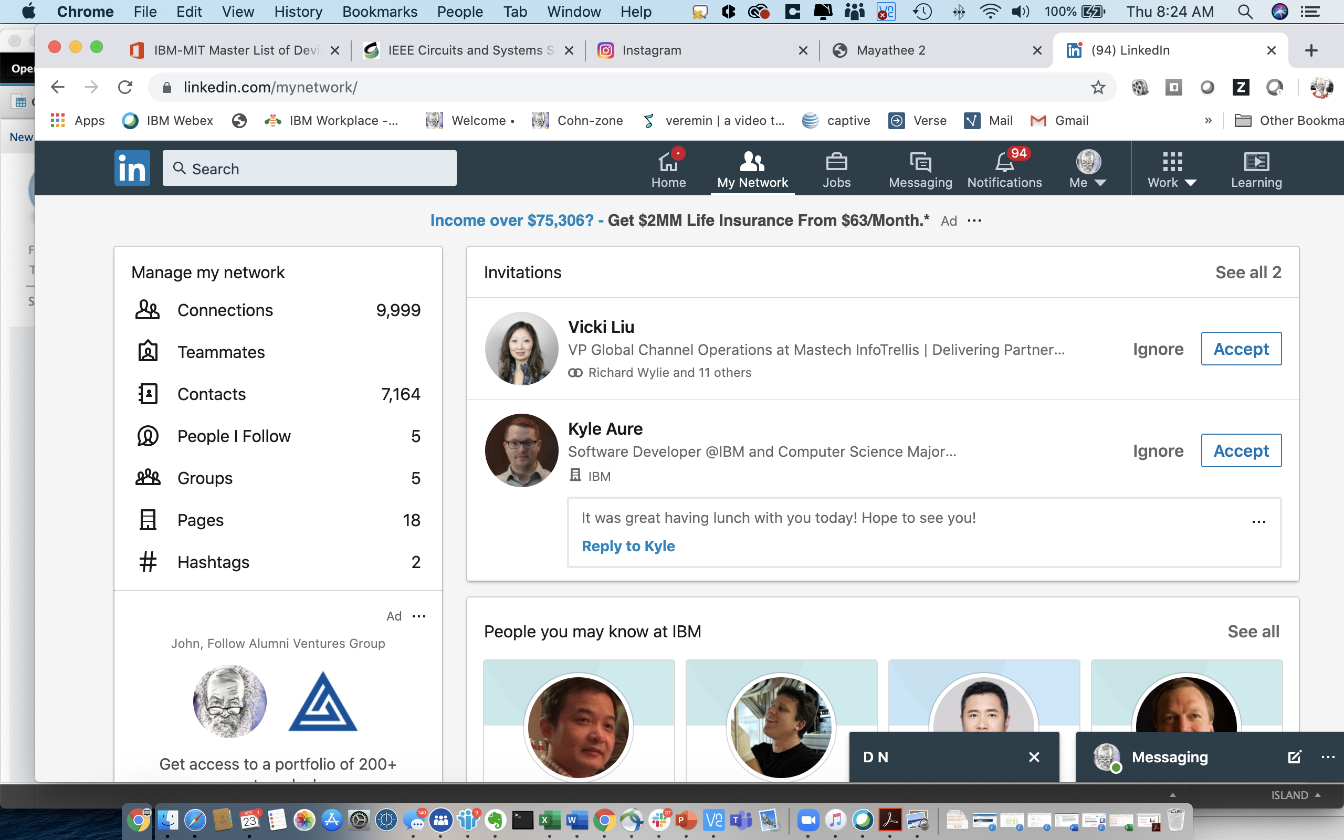Image resolution: width=1344 pixels, height=840 pixels.
Task: Open options for Kyle's message
Action: point(1258,522)
